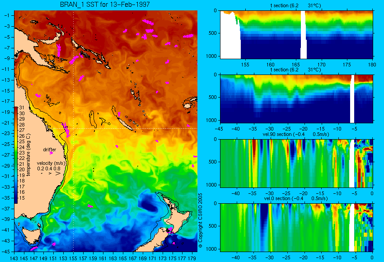
Task: Click the -23 latitude tick label
Action: click(6, 133)
